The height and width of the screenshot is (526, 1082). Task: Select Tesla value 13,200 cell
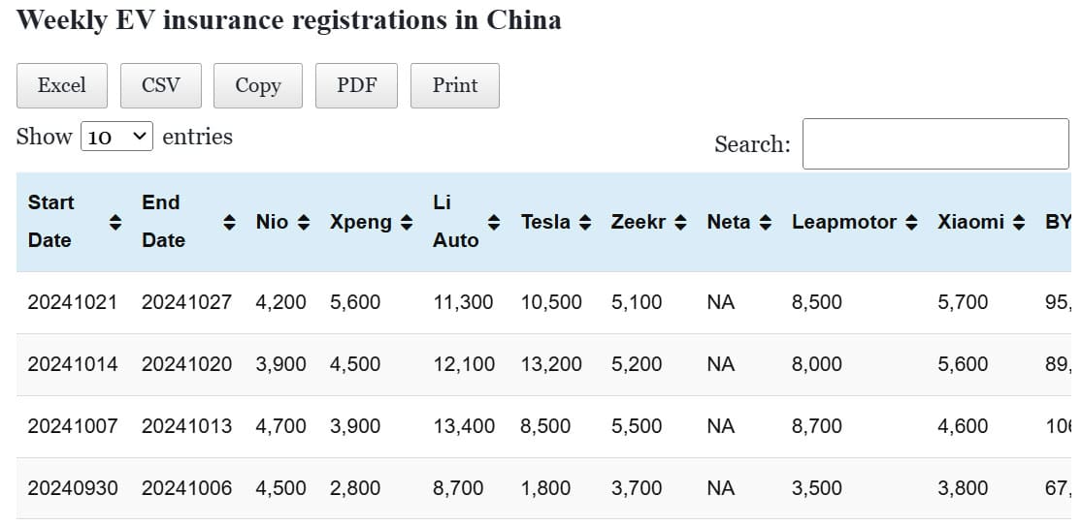[x=551, y=364]
